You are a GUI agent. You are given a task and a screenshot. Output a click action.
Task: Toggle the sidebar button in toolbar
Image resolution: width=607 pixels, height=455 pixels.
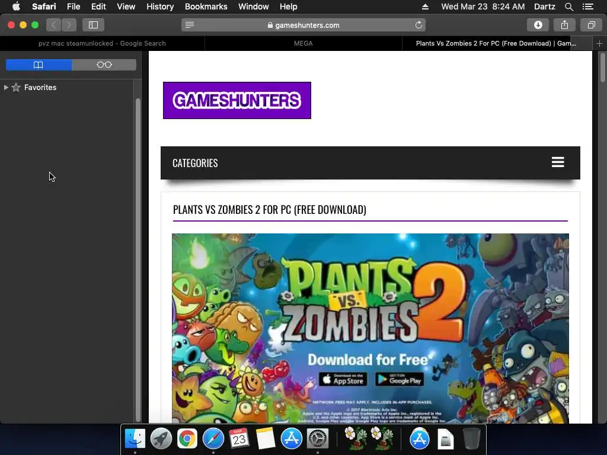click(x=93, y=25)
